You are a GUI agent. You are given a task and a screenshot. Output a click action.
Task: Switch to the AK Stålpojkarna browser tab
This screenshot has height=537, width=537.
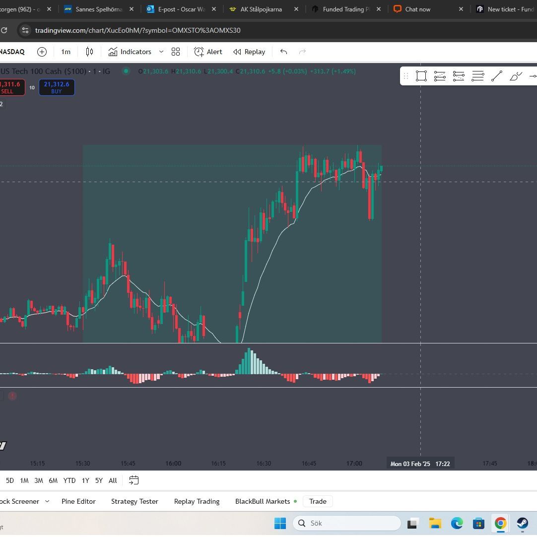[x=261, y=9]
